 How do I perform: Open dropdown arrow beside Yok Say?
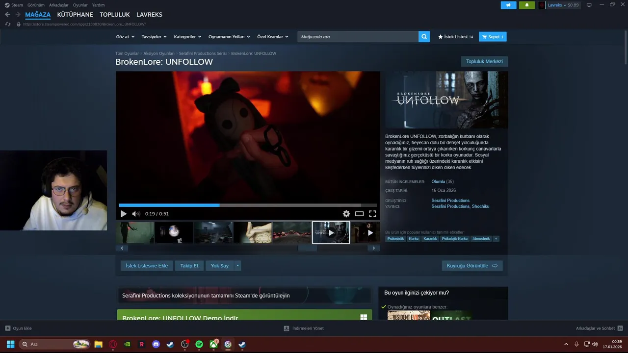pyautogui.click(x=237, y=266)
